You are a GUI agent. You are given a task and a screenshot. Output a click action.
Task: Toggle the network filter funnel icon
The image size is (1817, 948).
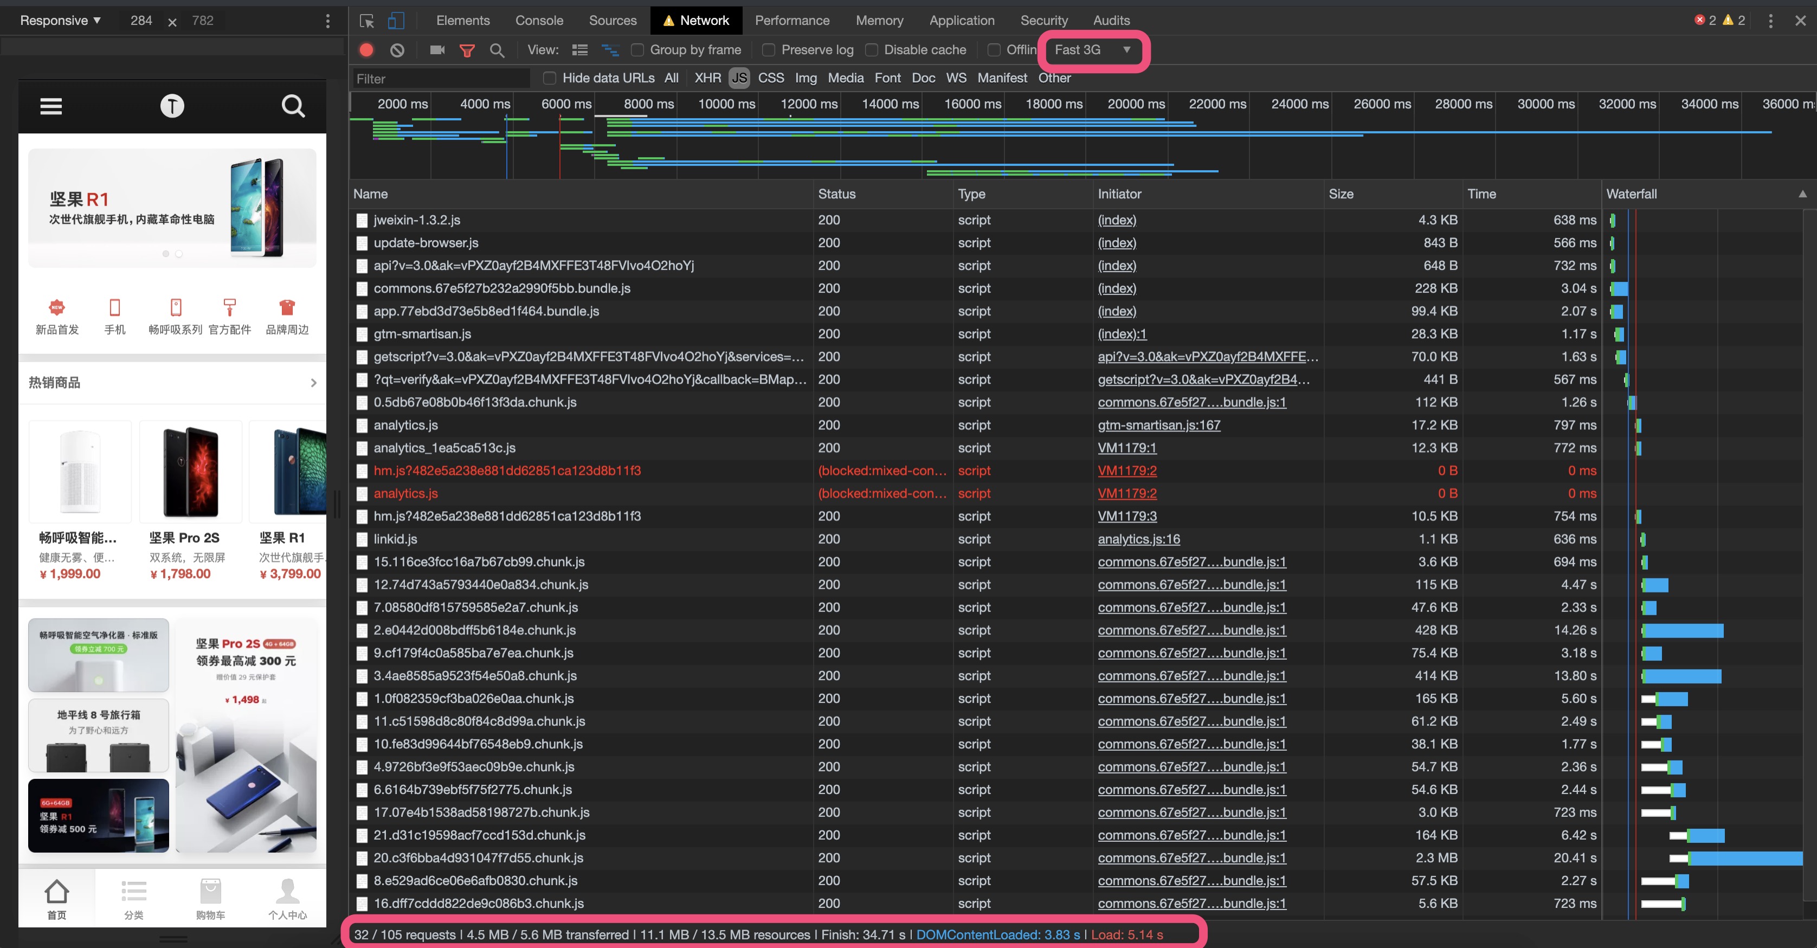coord(467,50)
